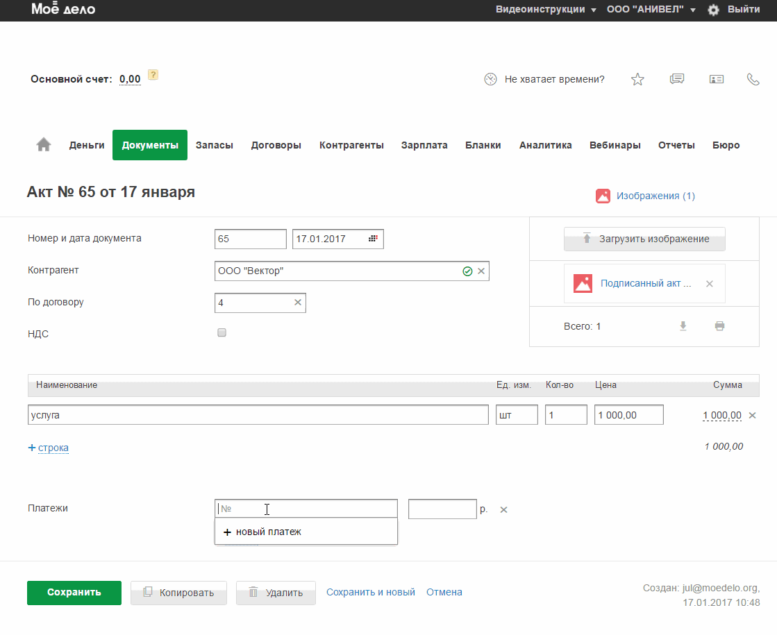Click the home icon in navigation bar
The height and width of the screenshot is (635, 777).
pos(44,145)
